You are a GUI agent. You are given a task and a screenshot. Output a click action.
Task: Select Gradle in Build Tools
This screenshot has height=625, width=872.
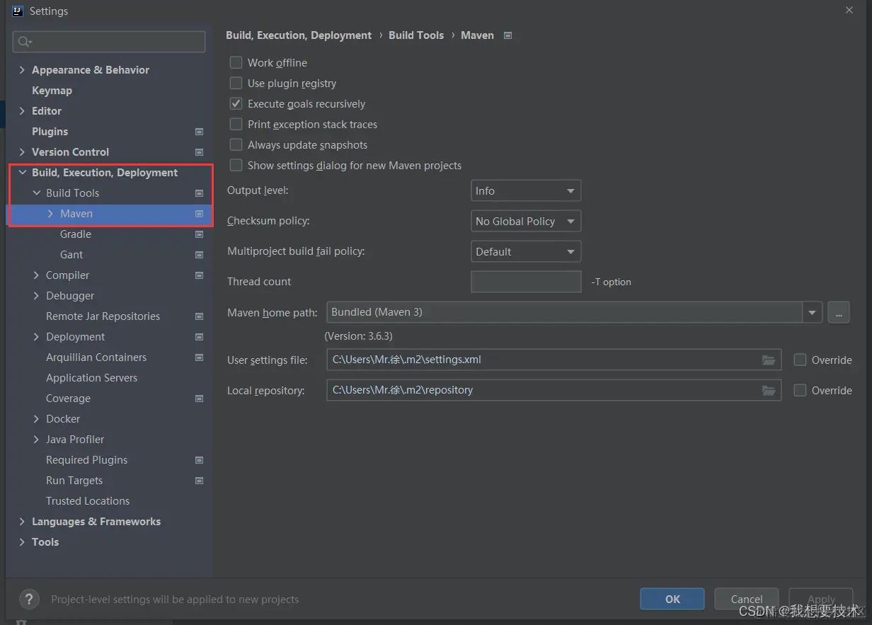75,234
